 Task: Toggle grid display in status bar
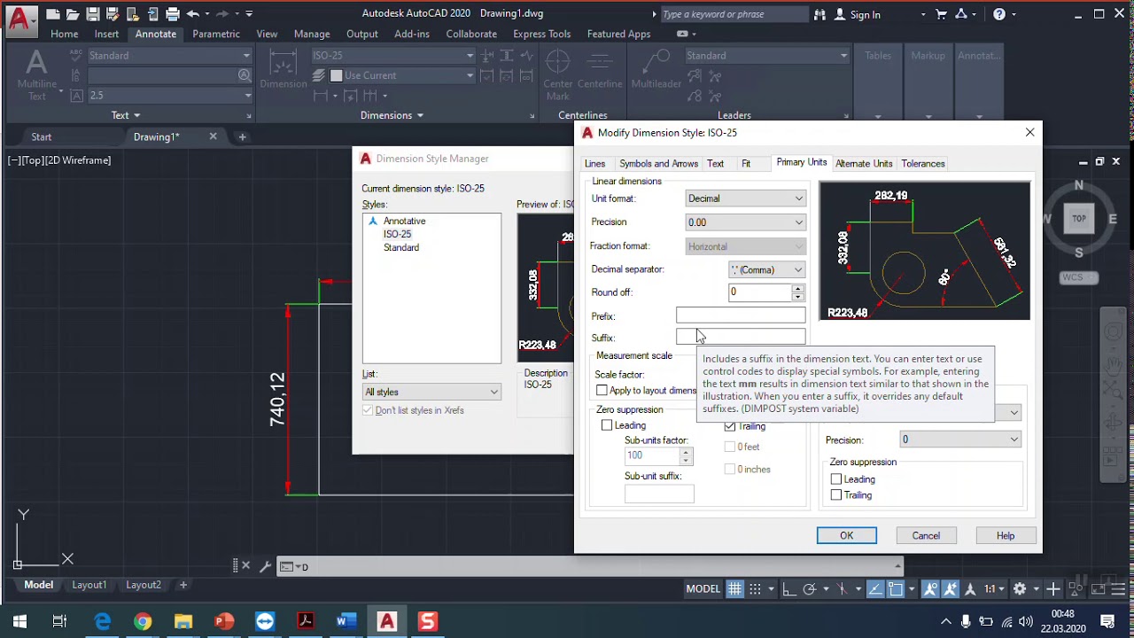point(735,589)
